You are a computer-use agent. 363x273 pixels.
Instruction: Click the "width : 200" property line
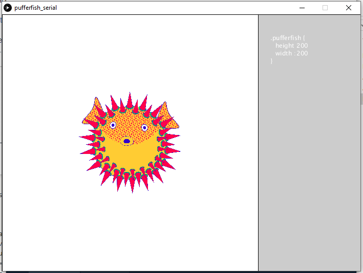click(x=291, y=53)
